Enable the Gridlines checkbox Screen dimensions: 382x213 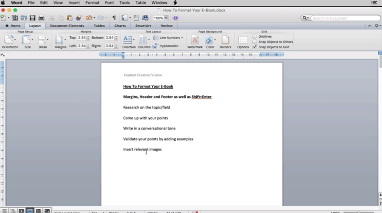255,36
